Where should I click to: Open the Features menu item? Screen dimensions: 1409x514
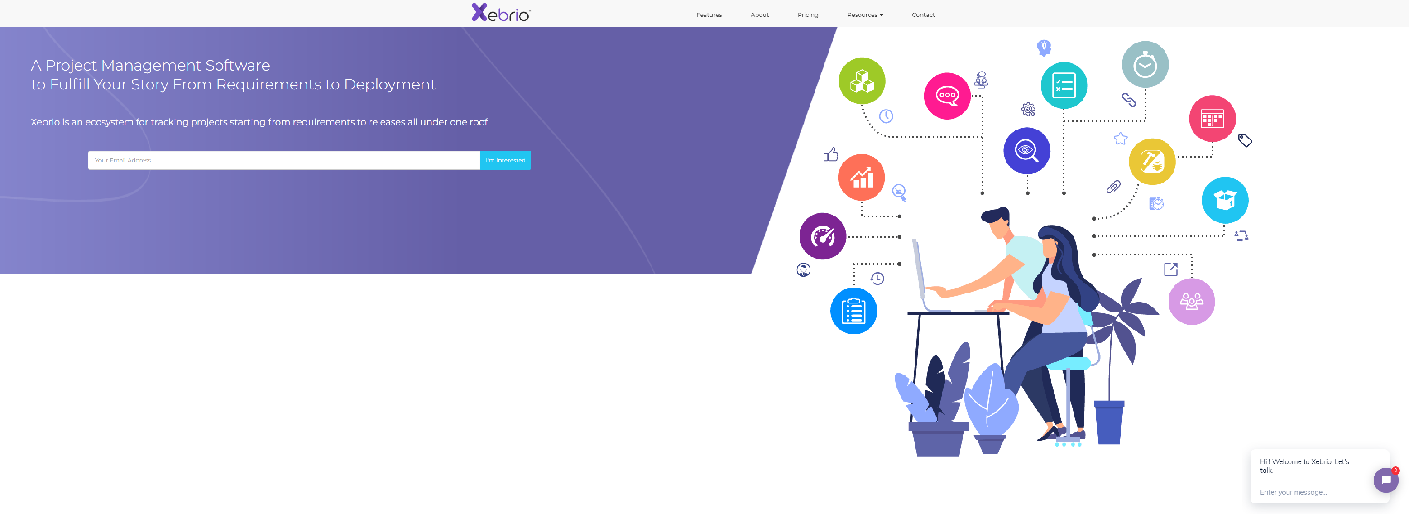(x=709, y=15)
